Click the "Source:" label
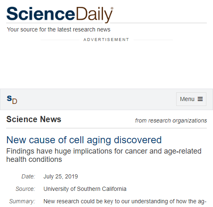 click(x=25, y=189)
